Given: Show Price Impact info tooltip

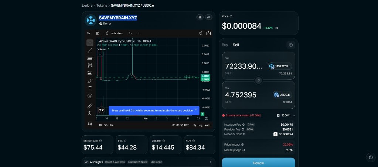Looking at the screenshot, I should [x=242, y=145].
